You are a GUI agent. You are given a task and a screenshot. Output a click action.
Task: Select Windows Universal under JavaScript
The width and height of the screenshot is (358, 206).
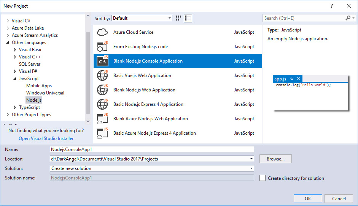tap(45, 93)
